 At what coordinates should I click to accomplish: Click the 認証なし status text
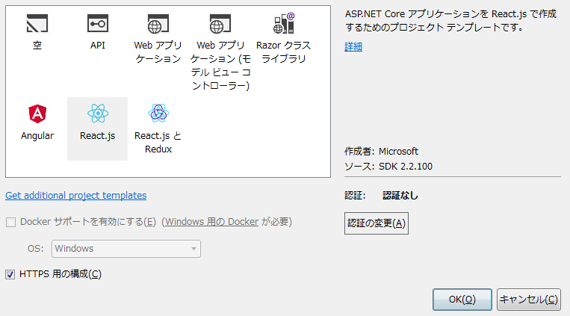click(400, 196)
